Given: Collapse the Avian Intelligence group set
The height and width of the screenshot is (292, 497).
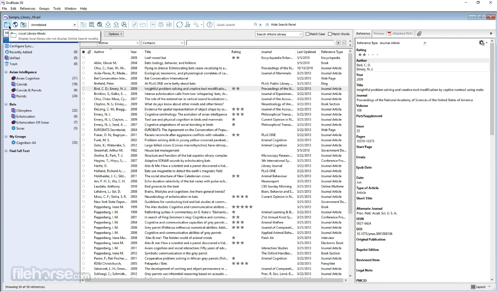Looking at the screenshot, I should pos(6,72).
